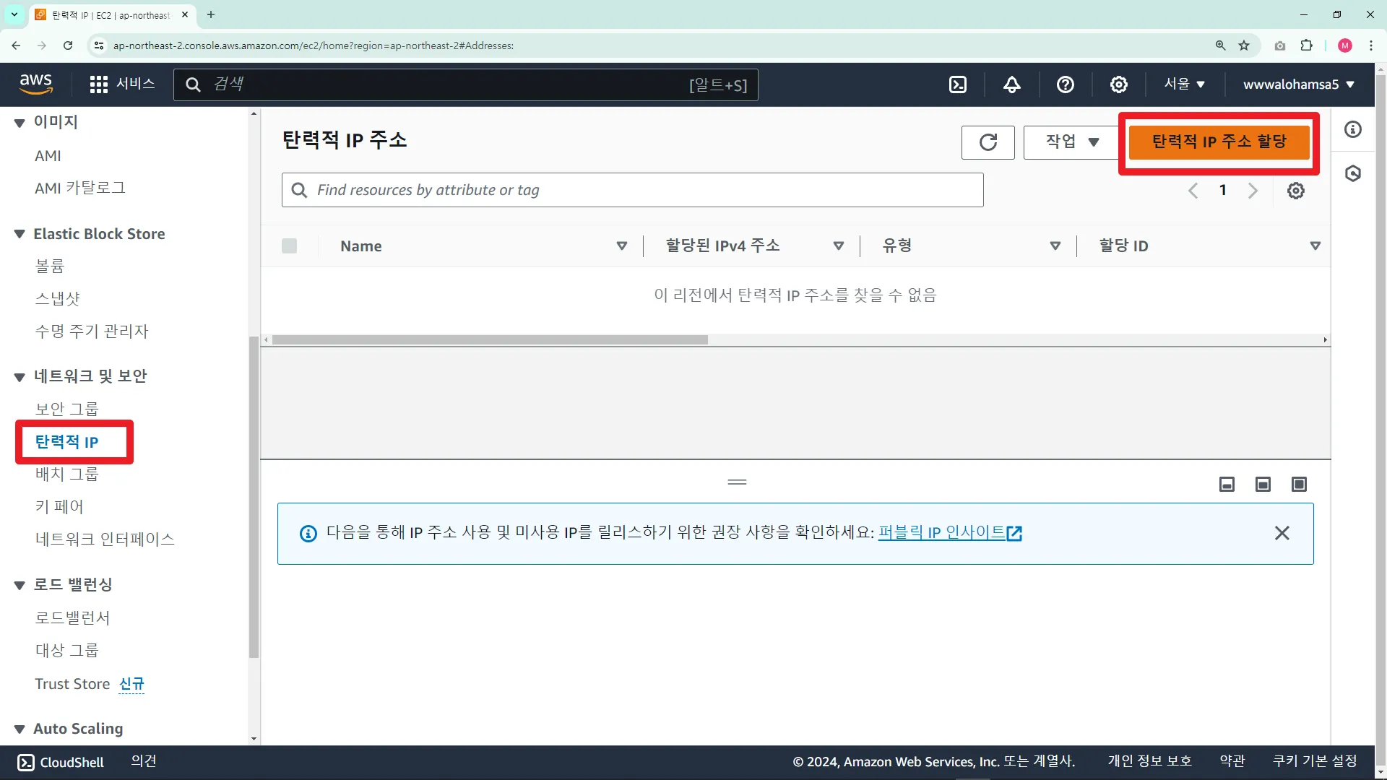
Task: Select 보안 그룹 in the sidebar
Action: click(67, 409)
